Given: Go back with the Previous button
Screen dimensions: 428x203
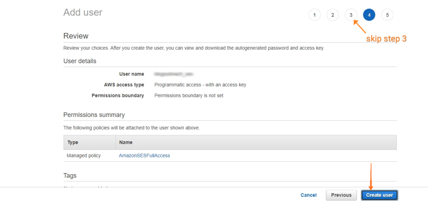Looking at the screenshot, I should click(x=341, y=195).
